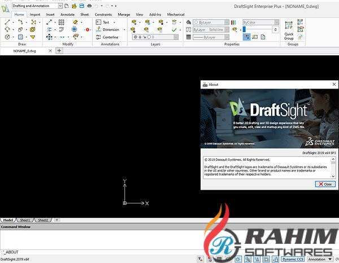Select the Line draw tool

pos(7,22)
